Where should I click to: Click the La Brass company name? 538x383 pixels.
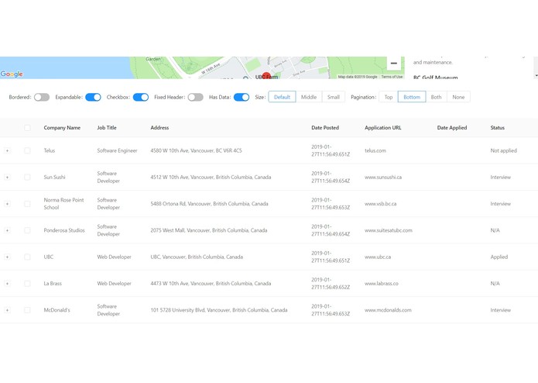53,284
